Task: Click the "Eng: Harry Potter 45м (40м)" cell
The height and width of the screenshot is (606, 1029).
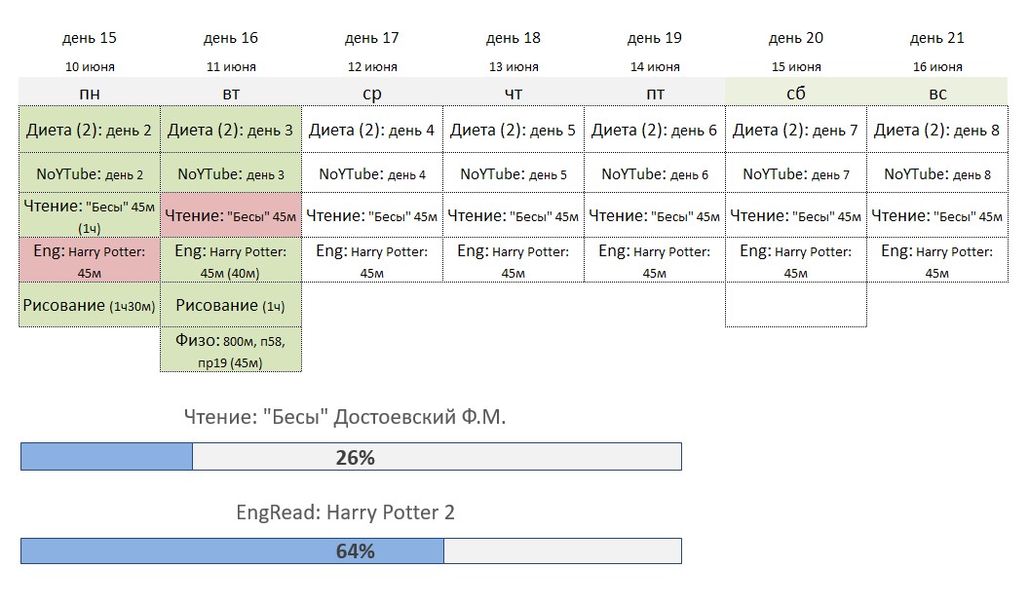Action: [231, 261]
